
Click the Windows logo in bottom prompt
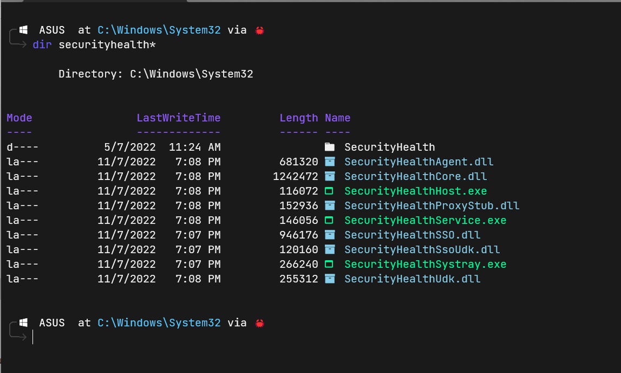(23, 323)
